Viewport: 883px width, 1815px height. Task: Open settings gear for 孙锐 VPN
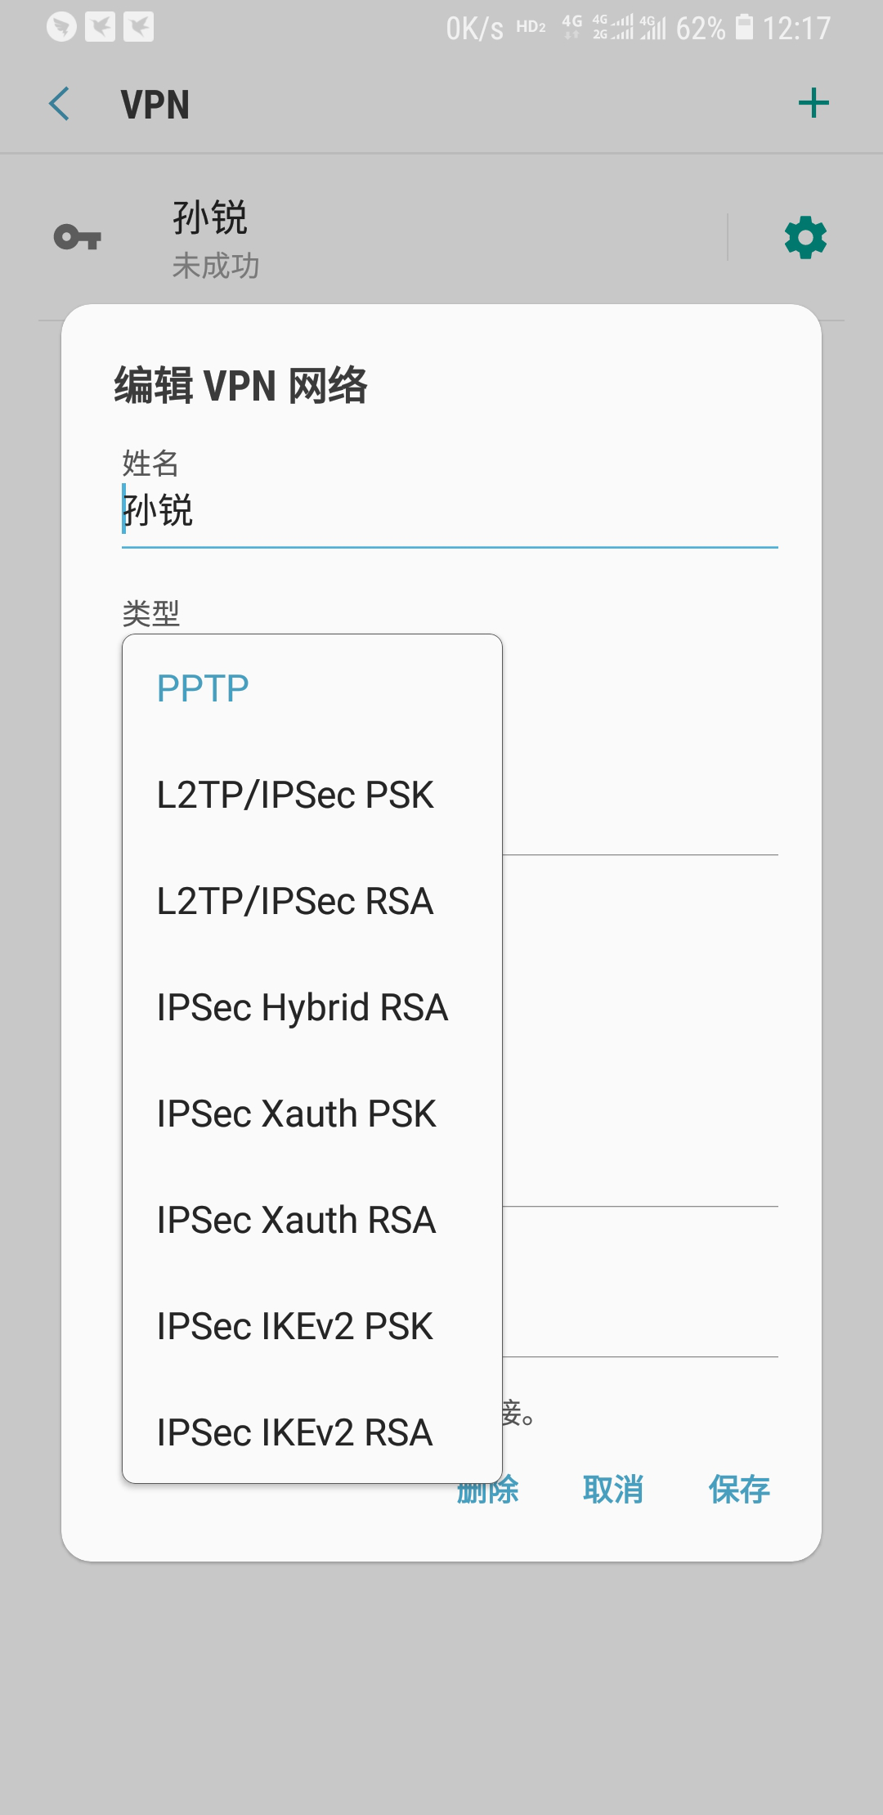(805, 238)
